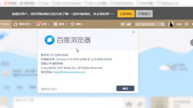
Task: Close the 百度浏览器 about dialog
Action: coord(133,32)
